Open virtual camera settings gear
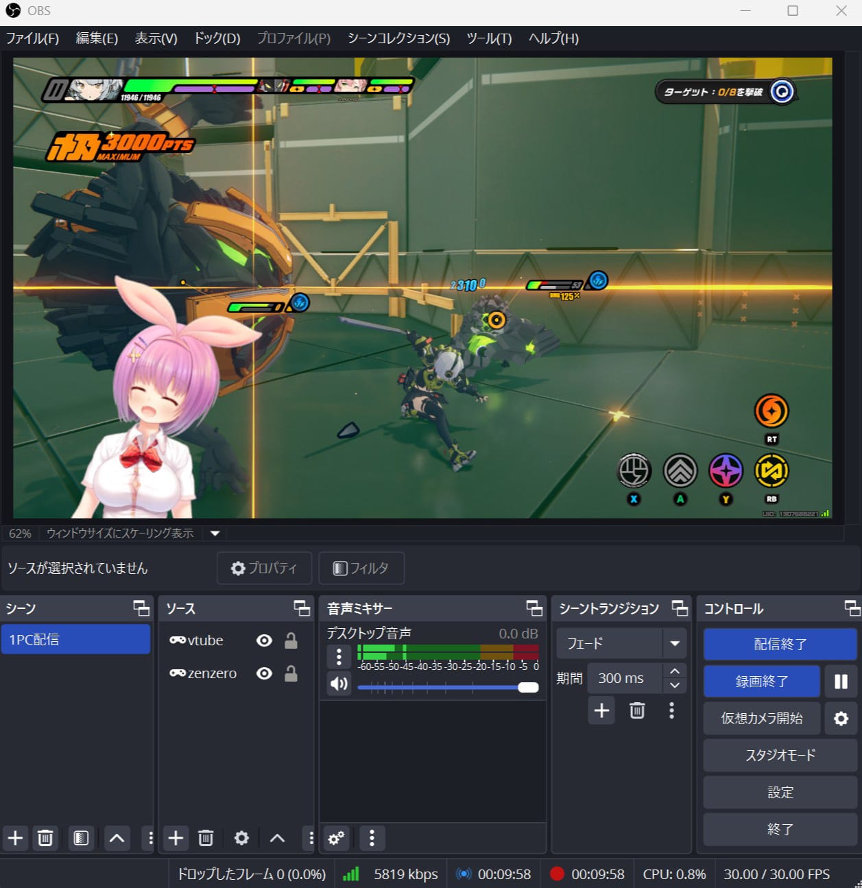This screenshot has width=862, height=888. 841,718
